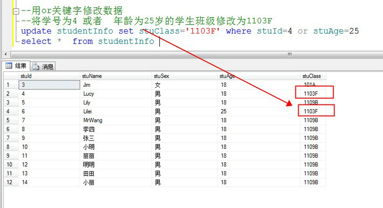Image resolution: width=383 pixels, height=208 pixels.
Task: Click the horizontal scrollbar thumb grip
Action: click(x=290, y=54)
